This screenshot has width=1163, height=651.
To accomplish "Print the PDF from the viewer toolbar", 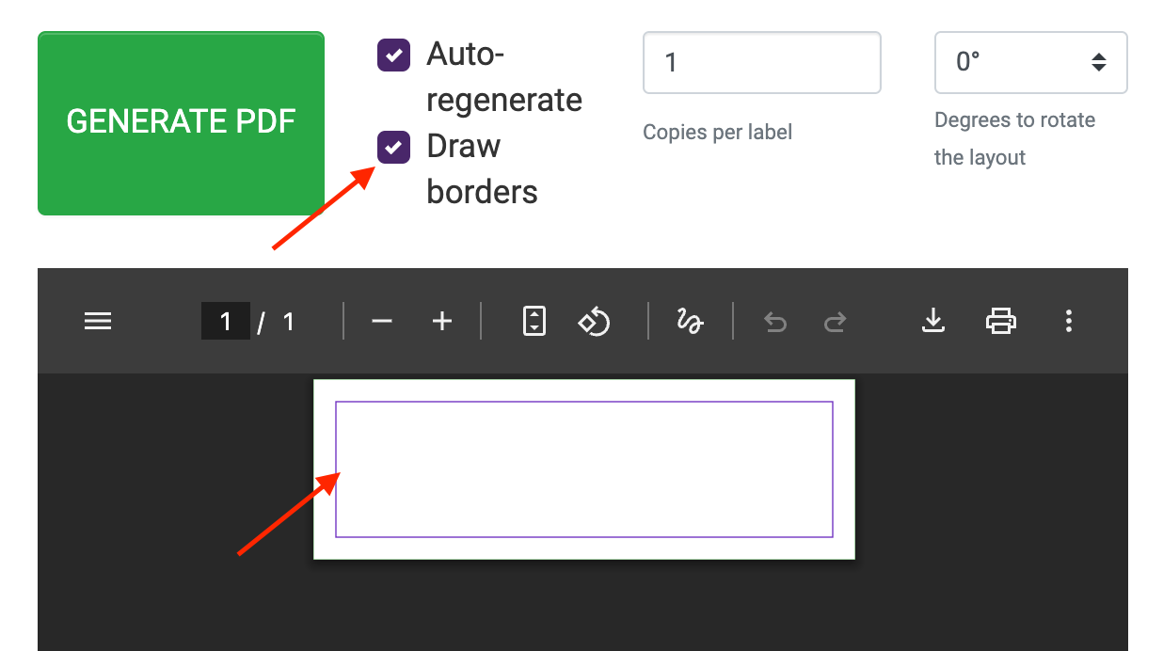I will 1001,321.
